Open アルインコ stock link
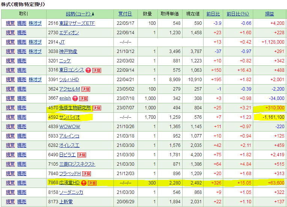The width and height of the screenshot is (287, 207). [69, 136]
